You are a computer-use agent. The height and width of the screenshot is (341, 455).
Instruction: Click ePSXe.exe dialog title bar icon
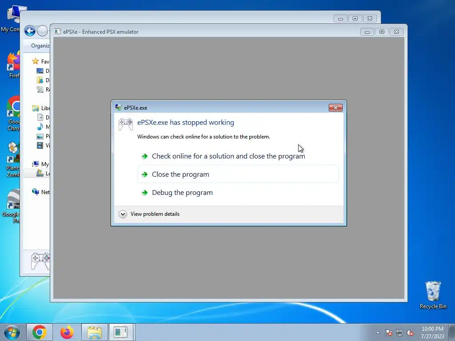118,107
